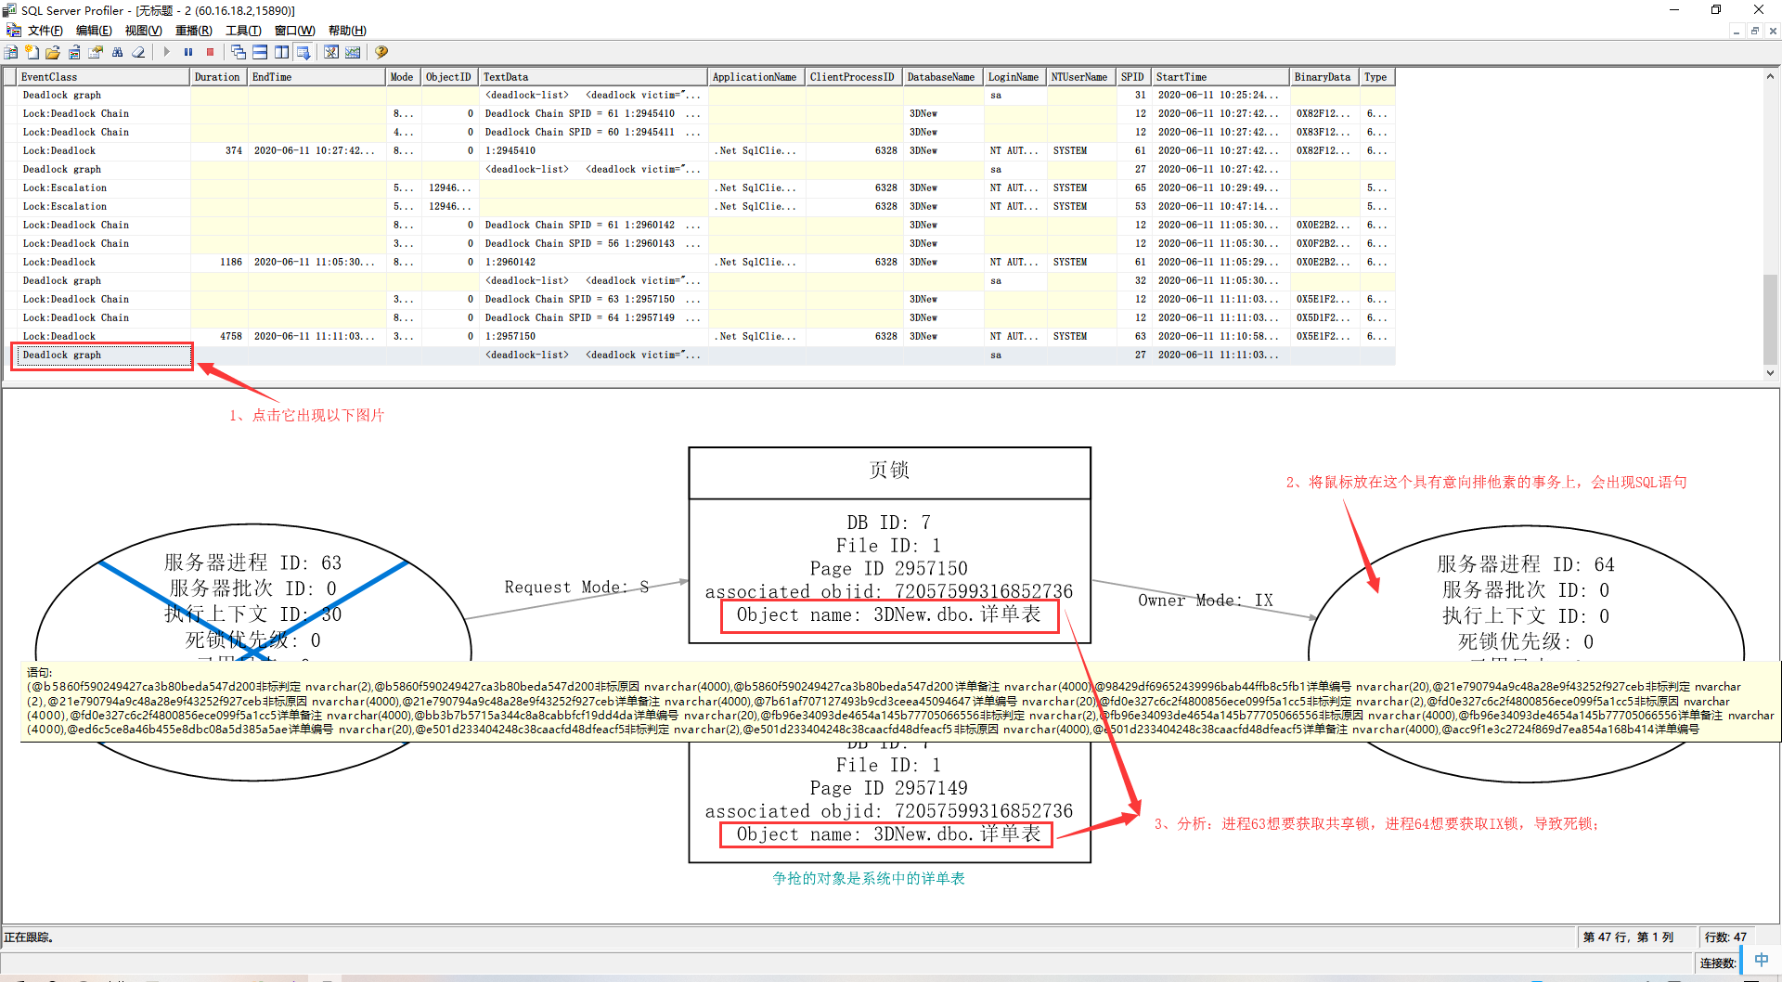Open the 工具(T) menu
This screenshot has width=1782, height=982.
tap(243, 31)
